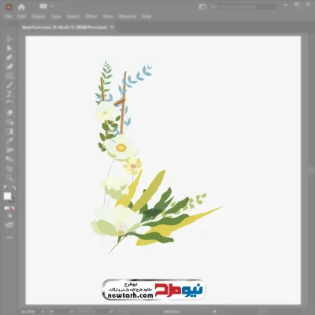Open the Help menu
Image resolution: width=315 pixels, height=315 pixels.
(x=146, y=17)
